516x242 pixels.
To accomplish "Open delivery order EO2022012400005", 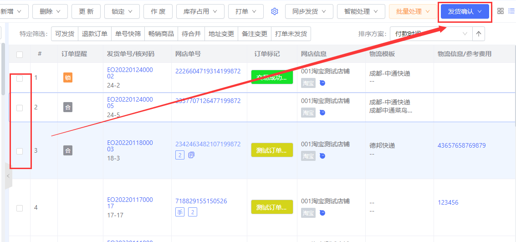I will tap(130, 103).
